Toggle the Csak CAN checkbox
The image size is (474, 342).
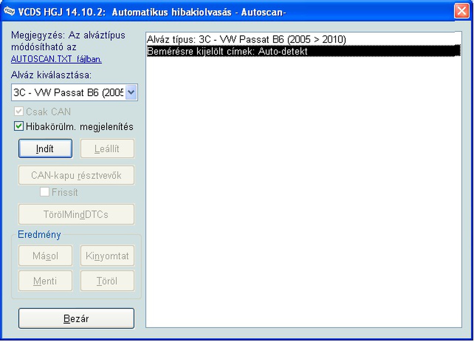tap(19, 112)
